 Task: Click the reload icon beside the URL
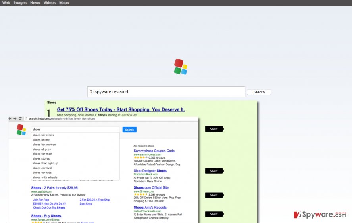tap(20, 118)
